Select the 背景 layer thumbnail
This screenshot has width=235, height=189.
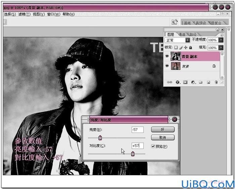[176, 66]
